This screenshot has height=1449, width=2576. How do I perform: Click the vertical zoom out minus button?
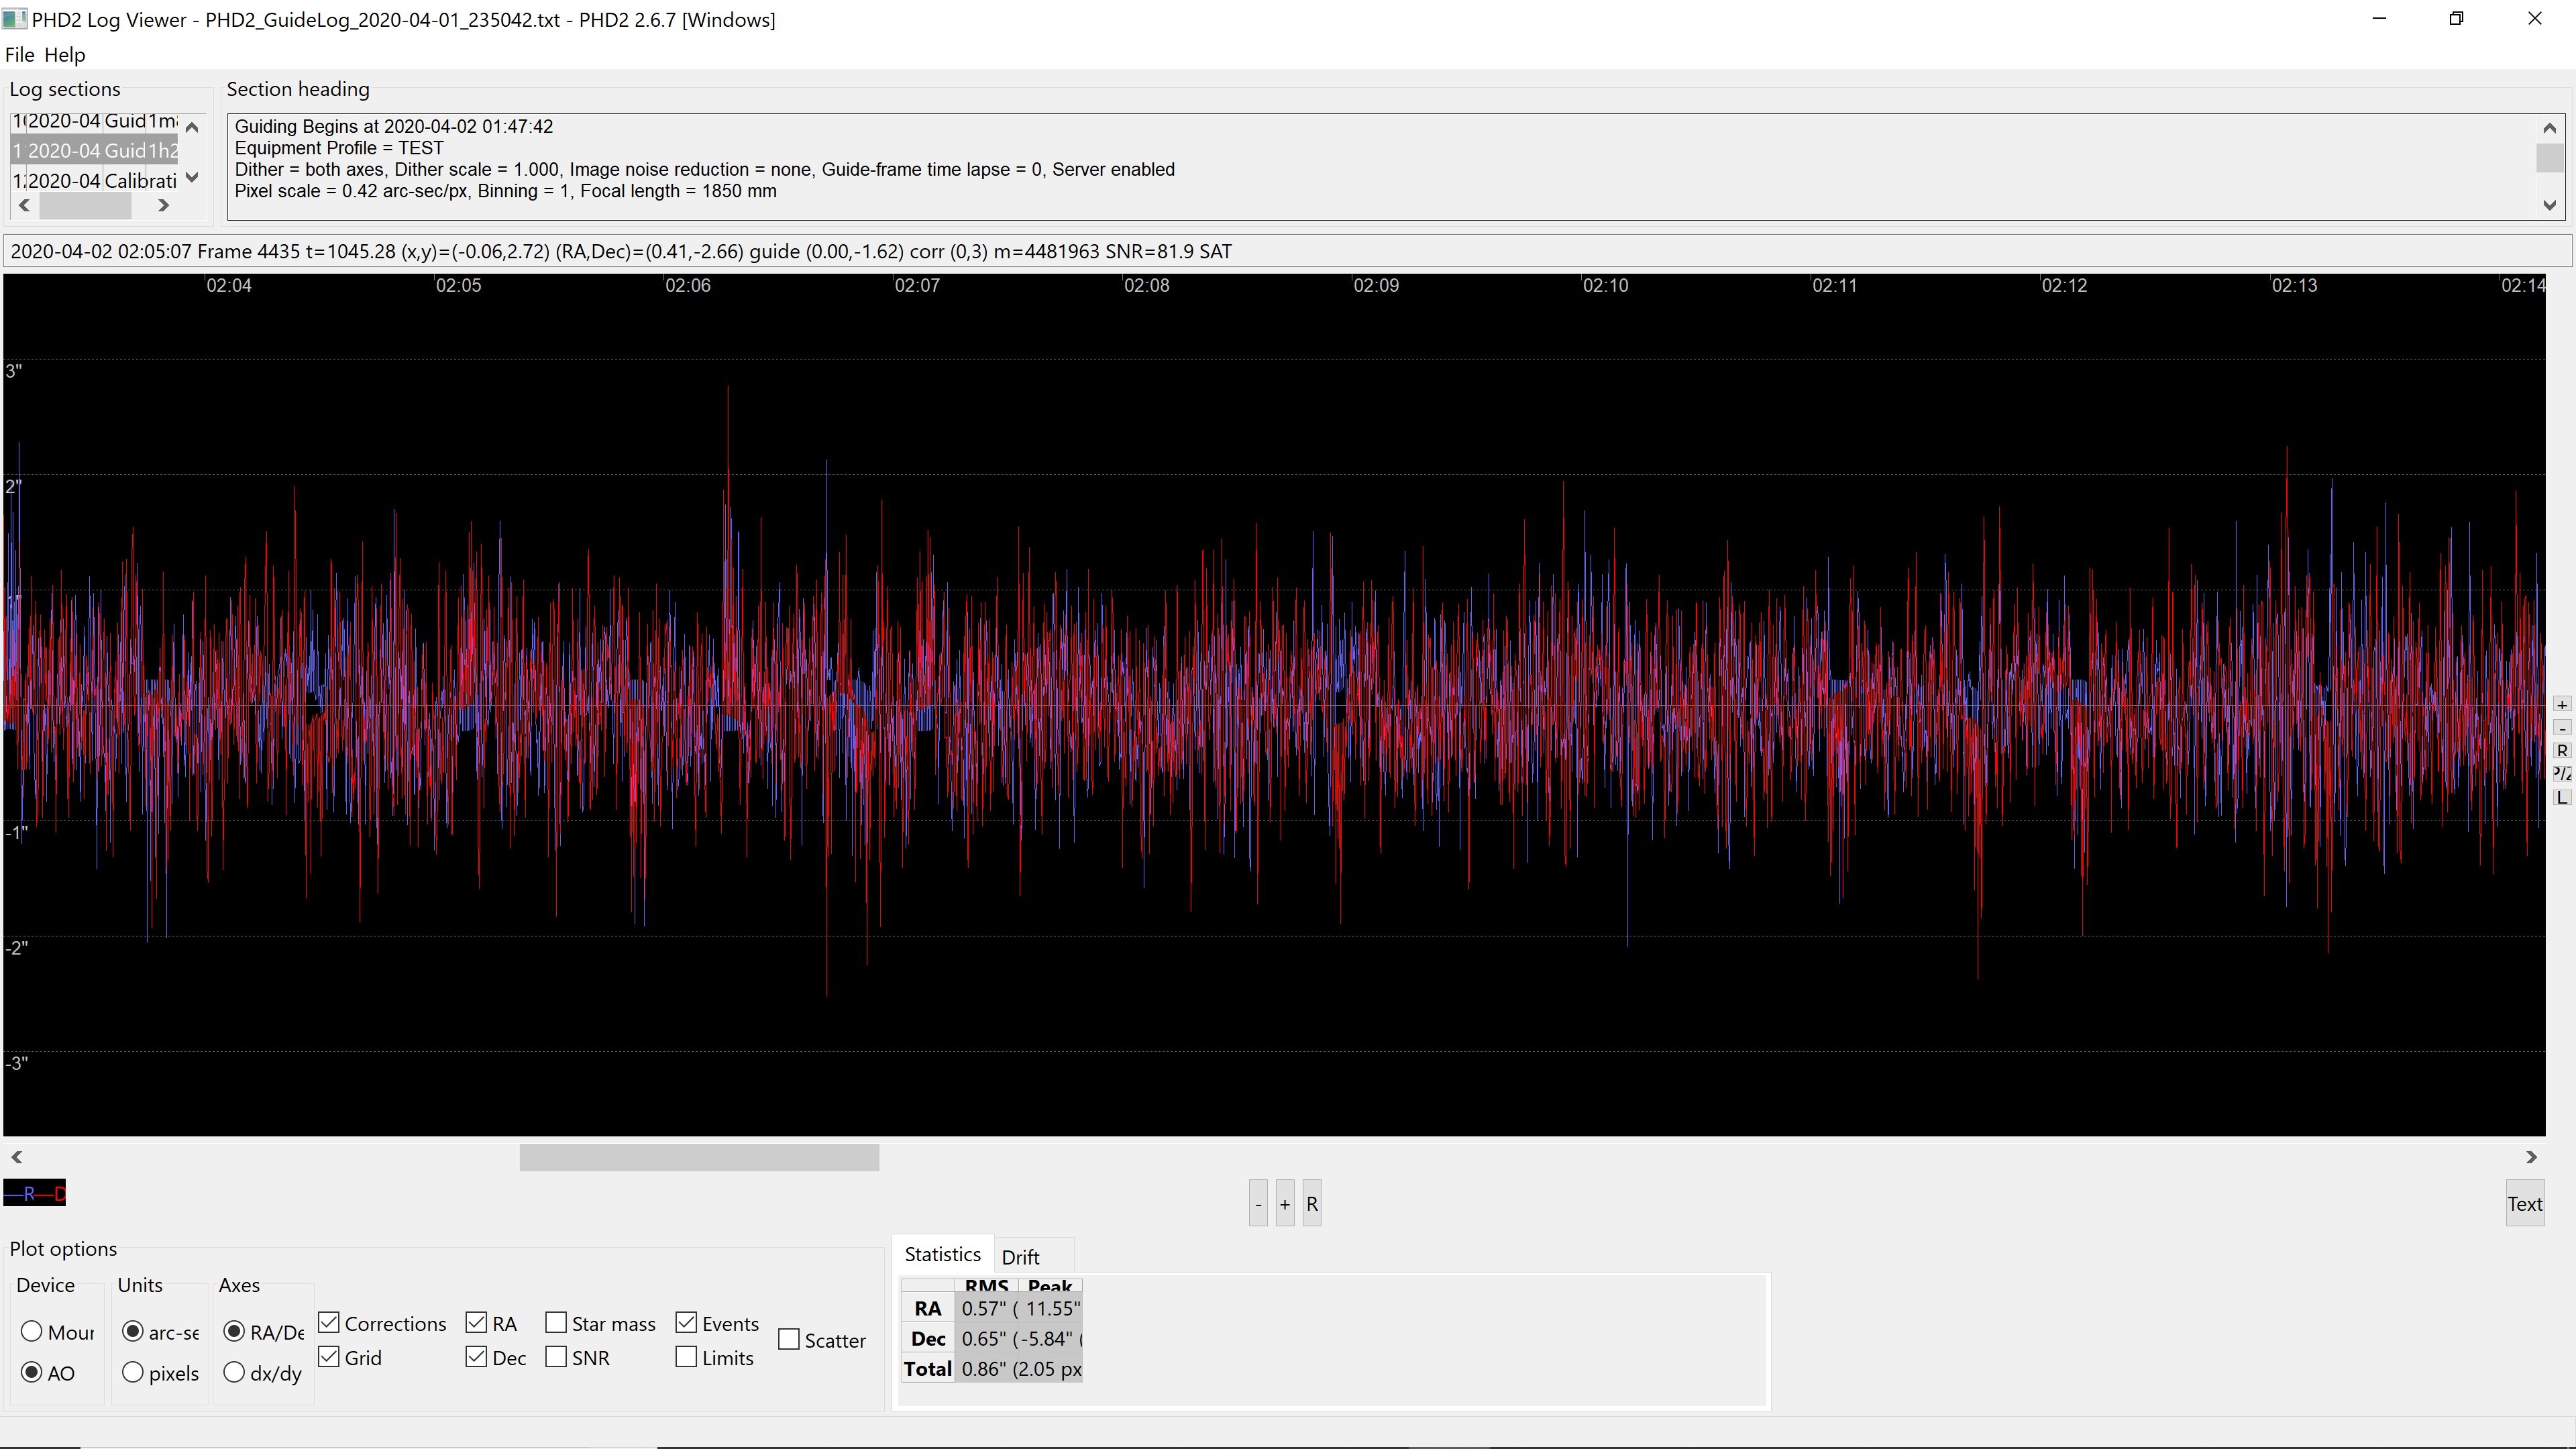pos(2561,728)
